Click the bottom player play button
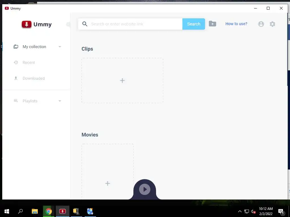This screenshot has height=217, width=290. [145, 189]
